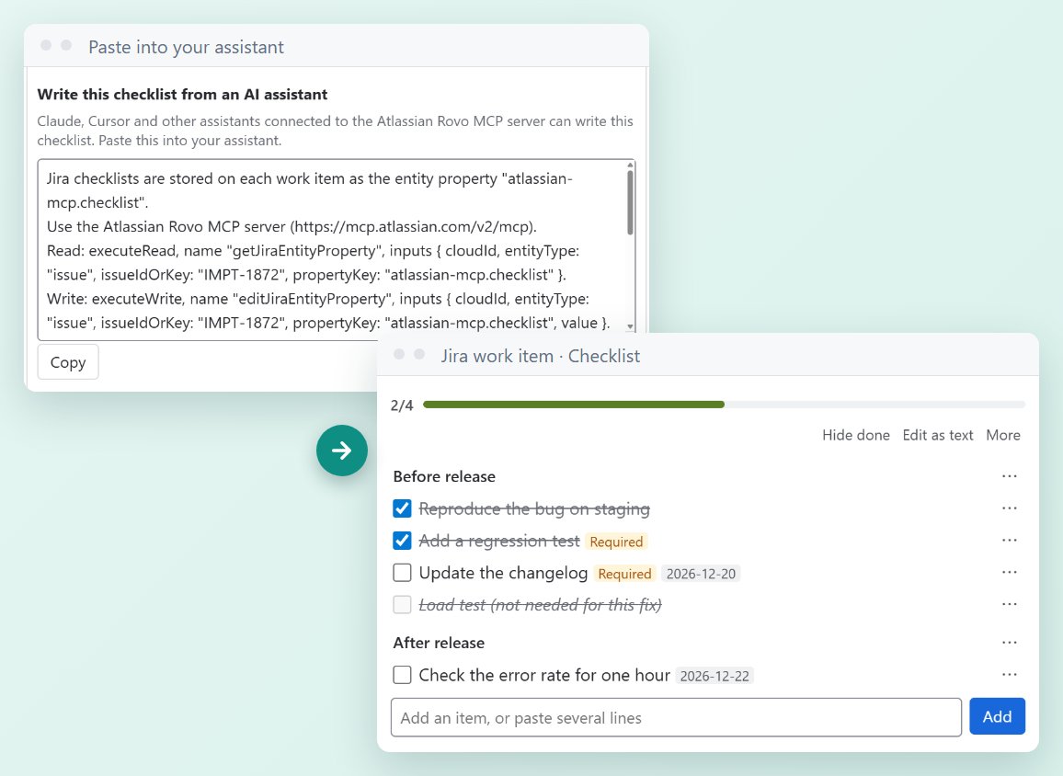Open the After release section options menu
Viewport: 1063px width, 776px height.
[x=1010, y=643]
